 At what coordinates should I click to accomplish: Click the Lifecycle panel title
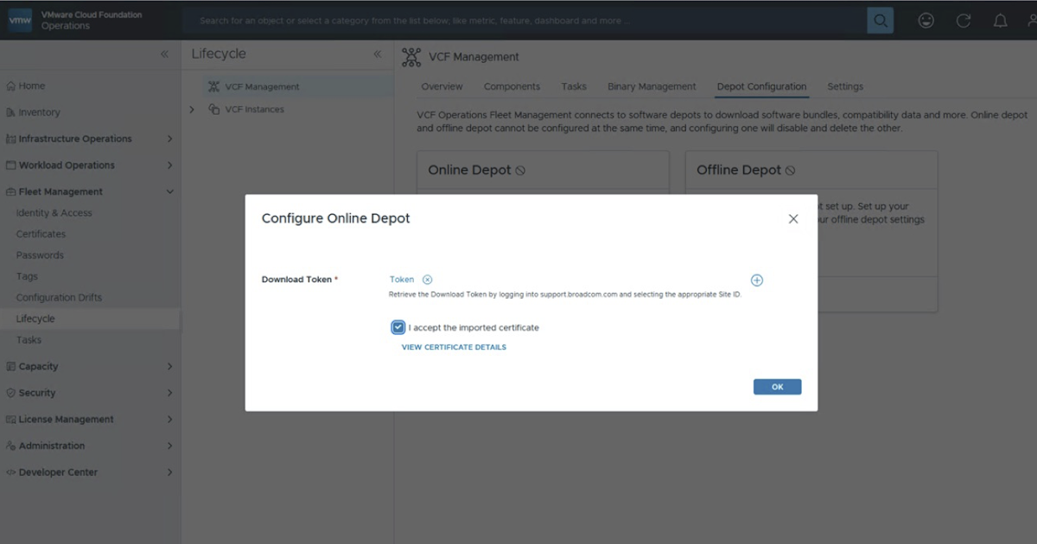pos(219,54)
